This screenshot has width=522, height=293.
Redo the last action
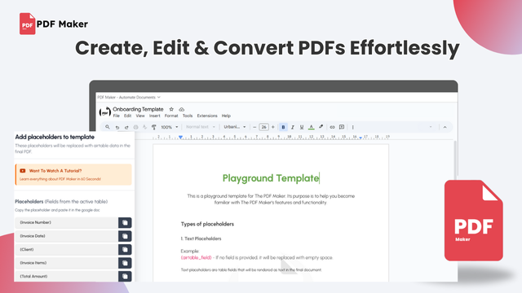click(x=126, y=127)
